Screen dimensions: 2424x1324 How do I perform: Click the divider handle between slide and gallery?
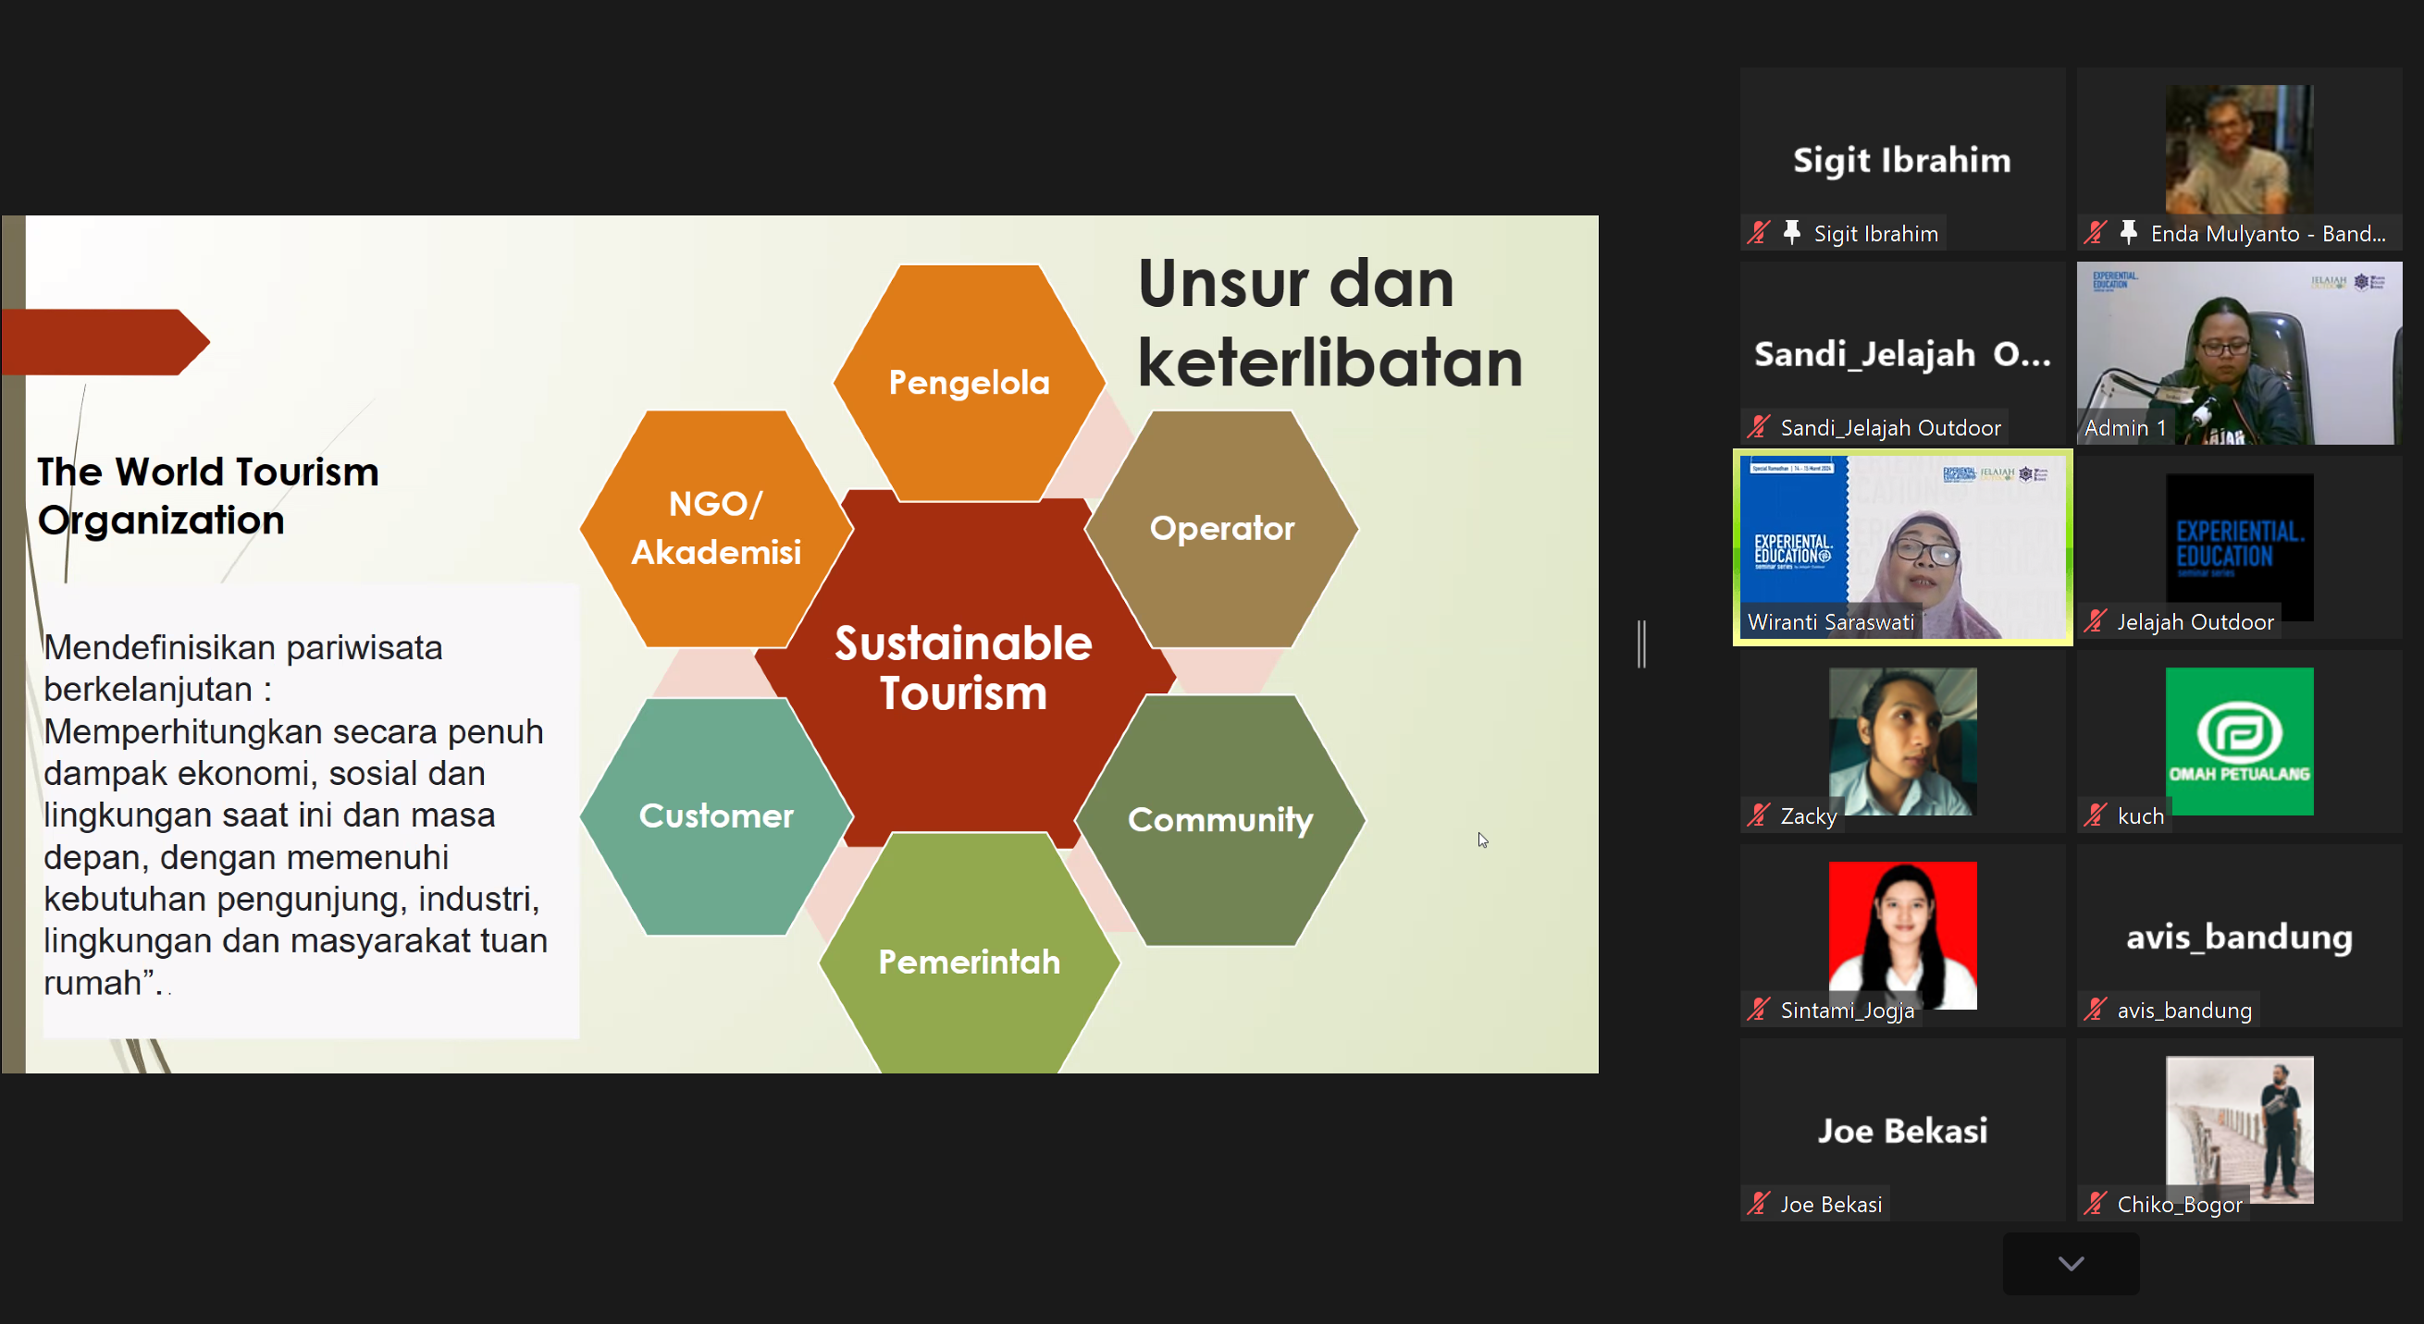(1641, 644)
